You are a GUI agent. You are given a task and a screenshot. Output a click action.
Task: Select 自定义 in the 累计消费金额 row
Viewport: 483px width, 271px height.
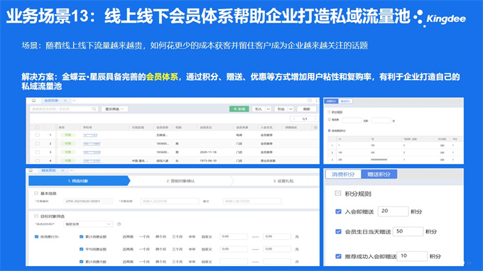(207, 236)
